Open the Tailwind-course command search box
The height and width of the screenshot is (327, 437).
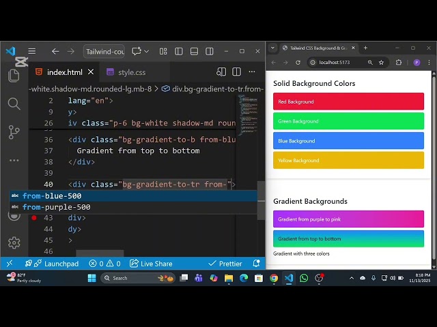click(x=104, y=52)
